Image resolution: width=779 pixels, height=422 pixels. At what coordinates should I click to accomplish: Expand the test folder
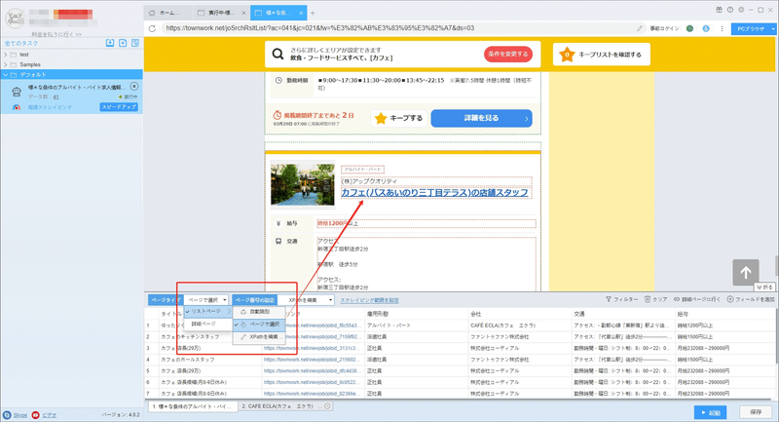[x=6, y=55]
